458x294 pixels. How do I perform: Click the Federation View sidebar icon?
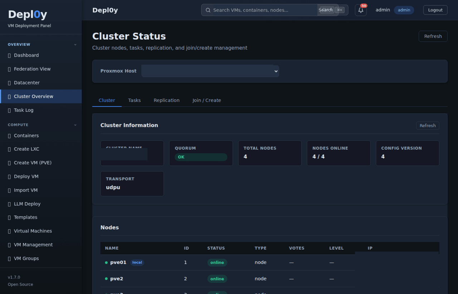coord(9,69)
